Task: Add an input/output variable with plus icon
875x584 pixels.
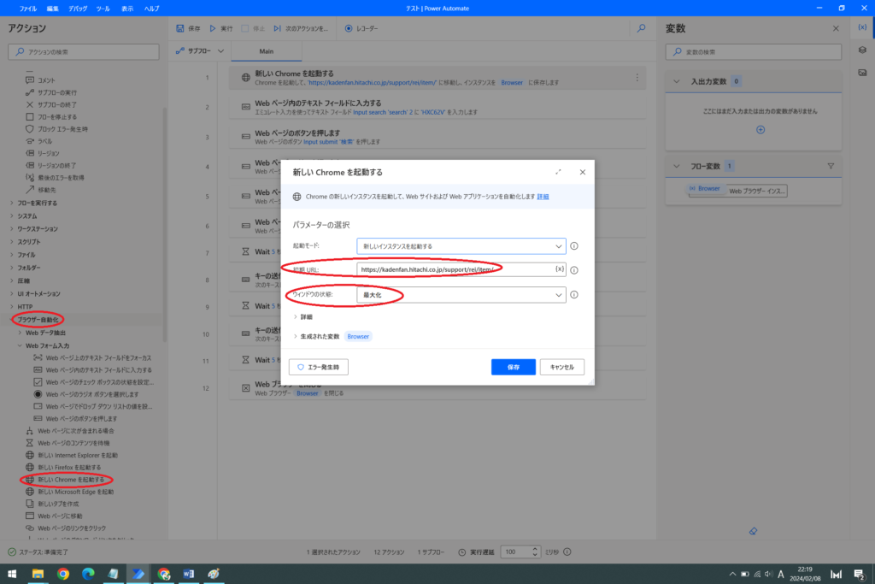Action: tap(760, 129)
